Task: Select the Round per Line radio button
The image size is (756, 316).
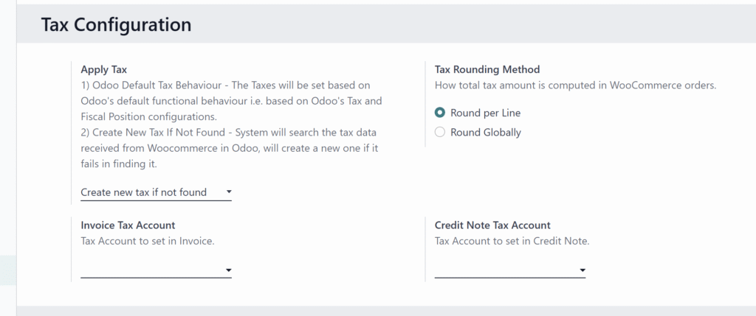Action: (440, 113)
